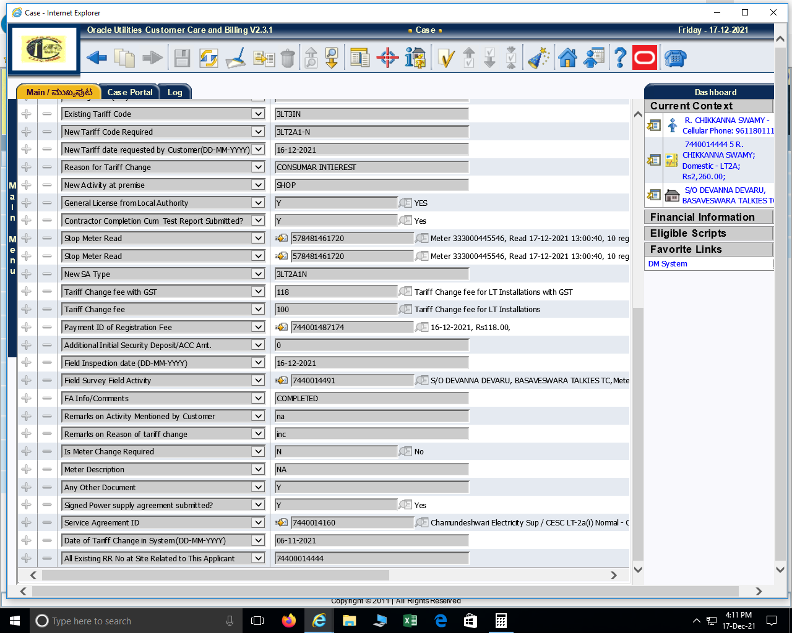Switch to the Main tab
The height and width of the screenshot is (633, 792).
coord(59,92)
